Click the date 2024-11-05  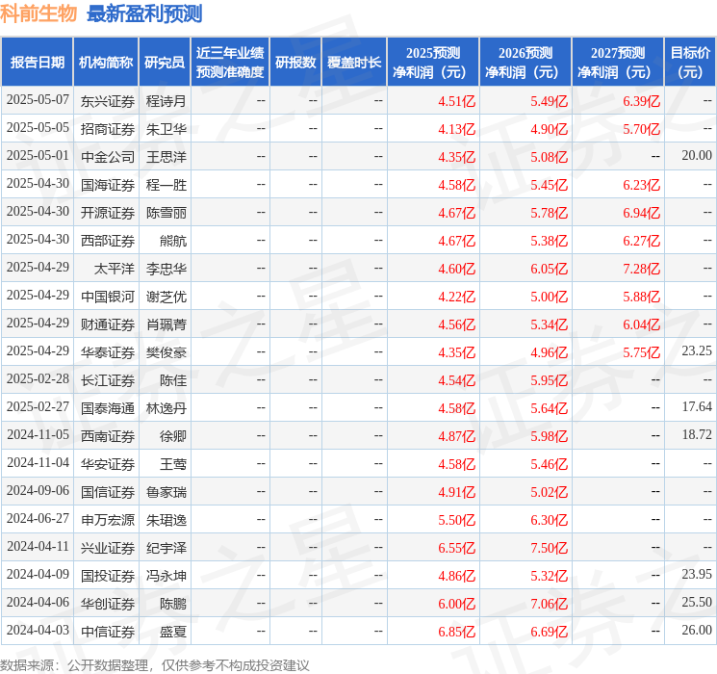(38, 434)
